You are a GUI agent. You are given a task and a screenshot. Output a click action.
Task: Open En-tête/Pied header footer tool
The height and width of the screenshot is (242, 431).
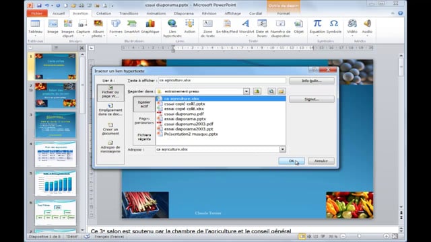(227, 27)
